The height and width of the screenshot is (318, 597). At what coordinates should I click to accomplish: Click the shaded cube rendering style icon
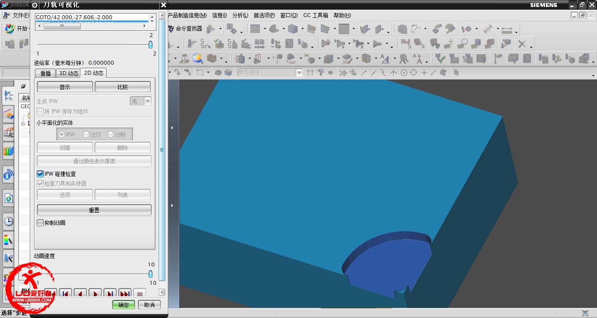(x=293, y=29)
